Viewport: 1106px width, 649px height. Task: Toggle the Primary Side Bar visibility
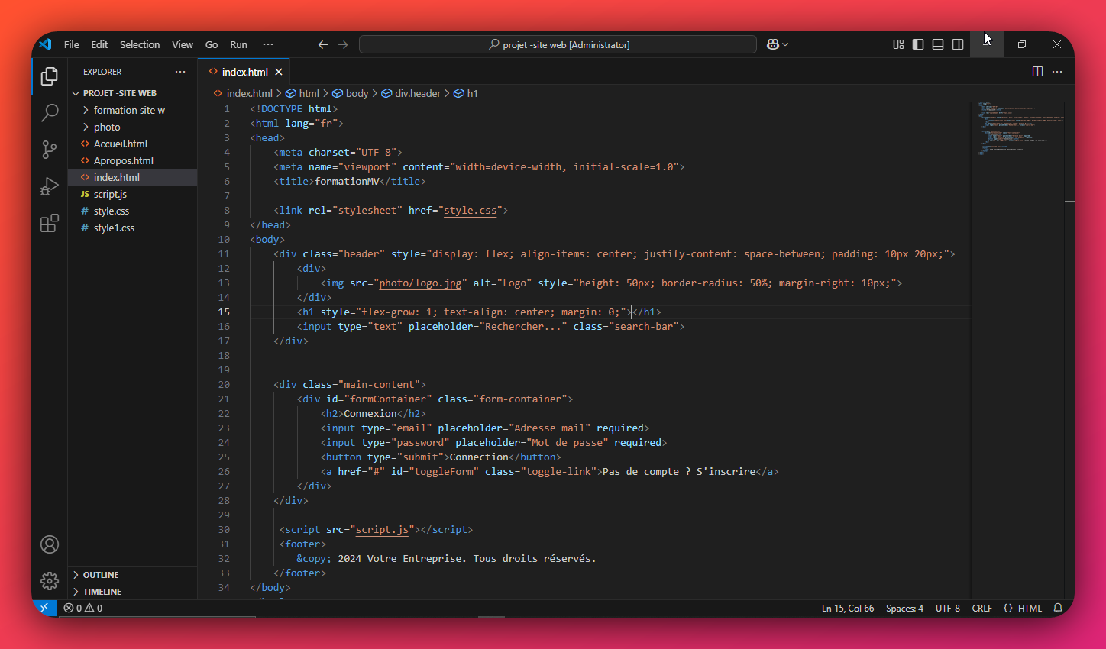point(918,45)
